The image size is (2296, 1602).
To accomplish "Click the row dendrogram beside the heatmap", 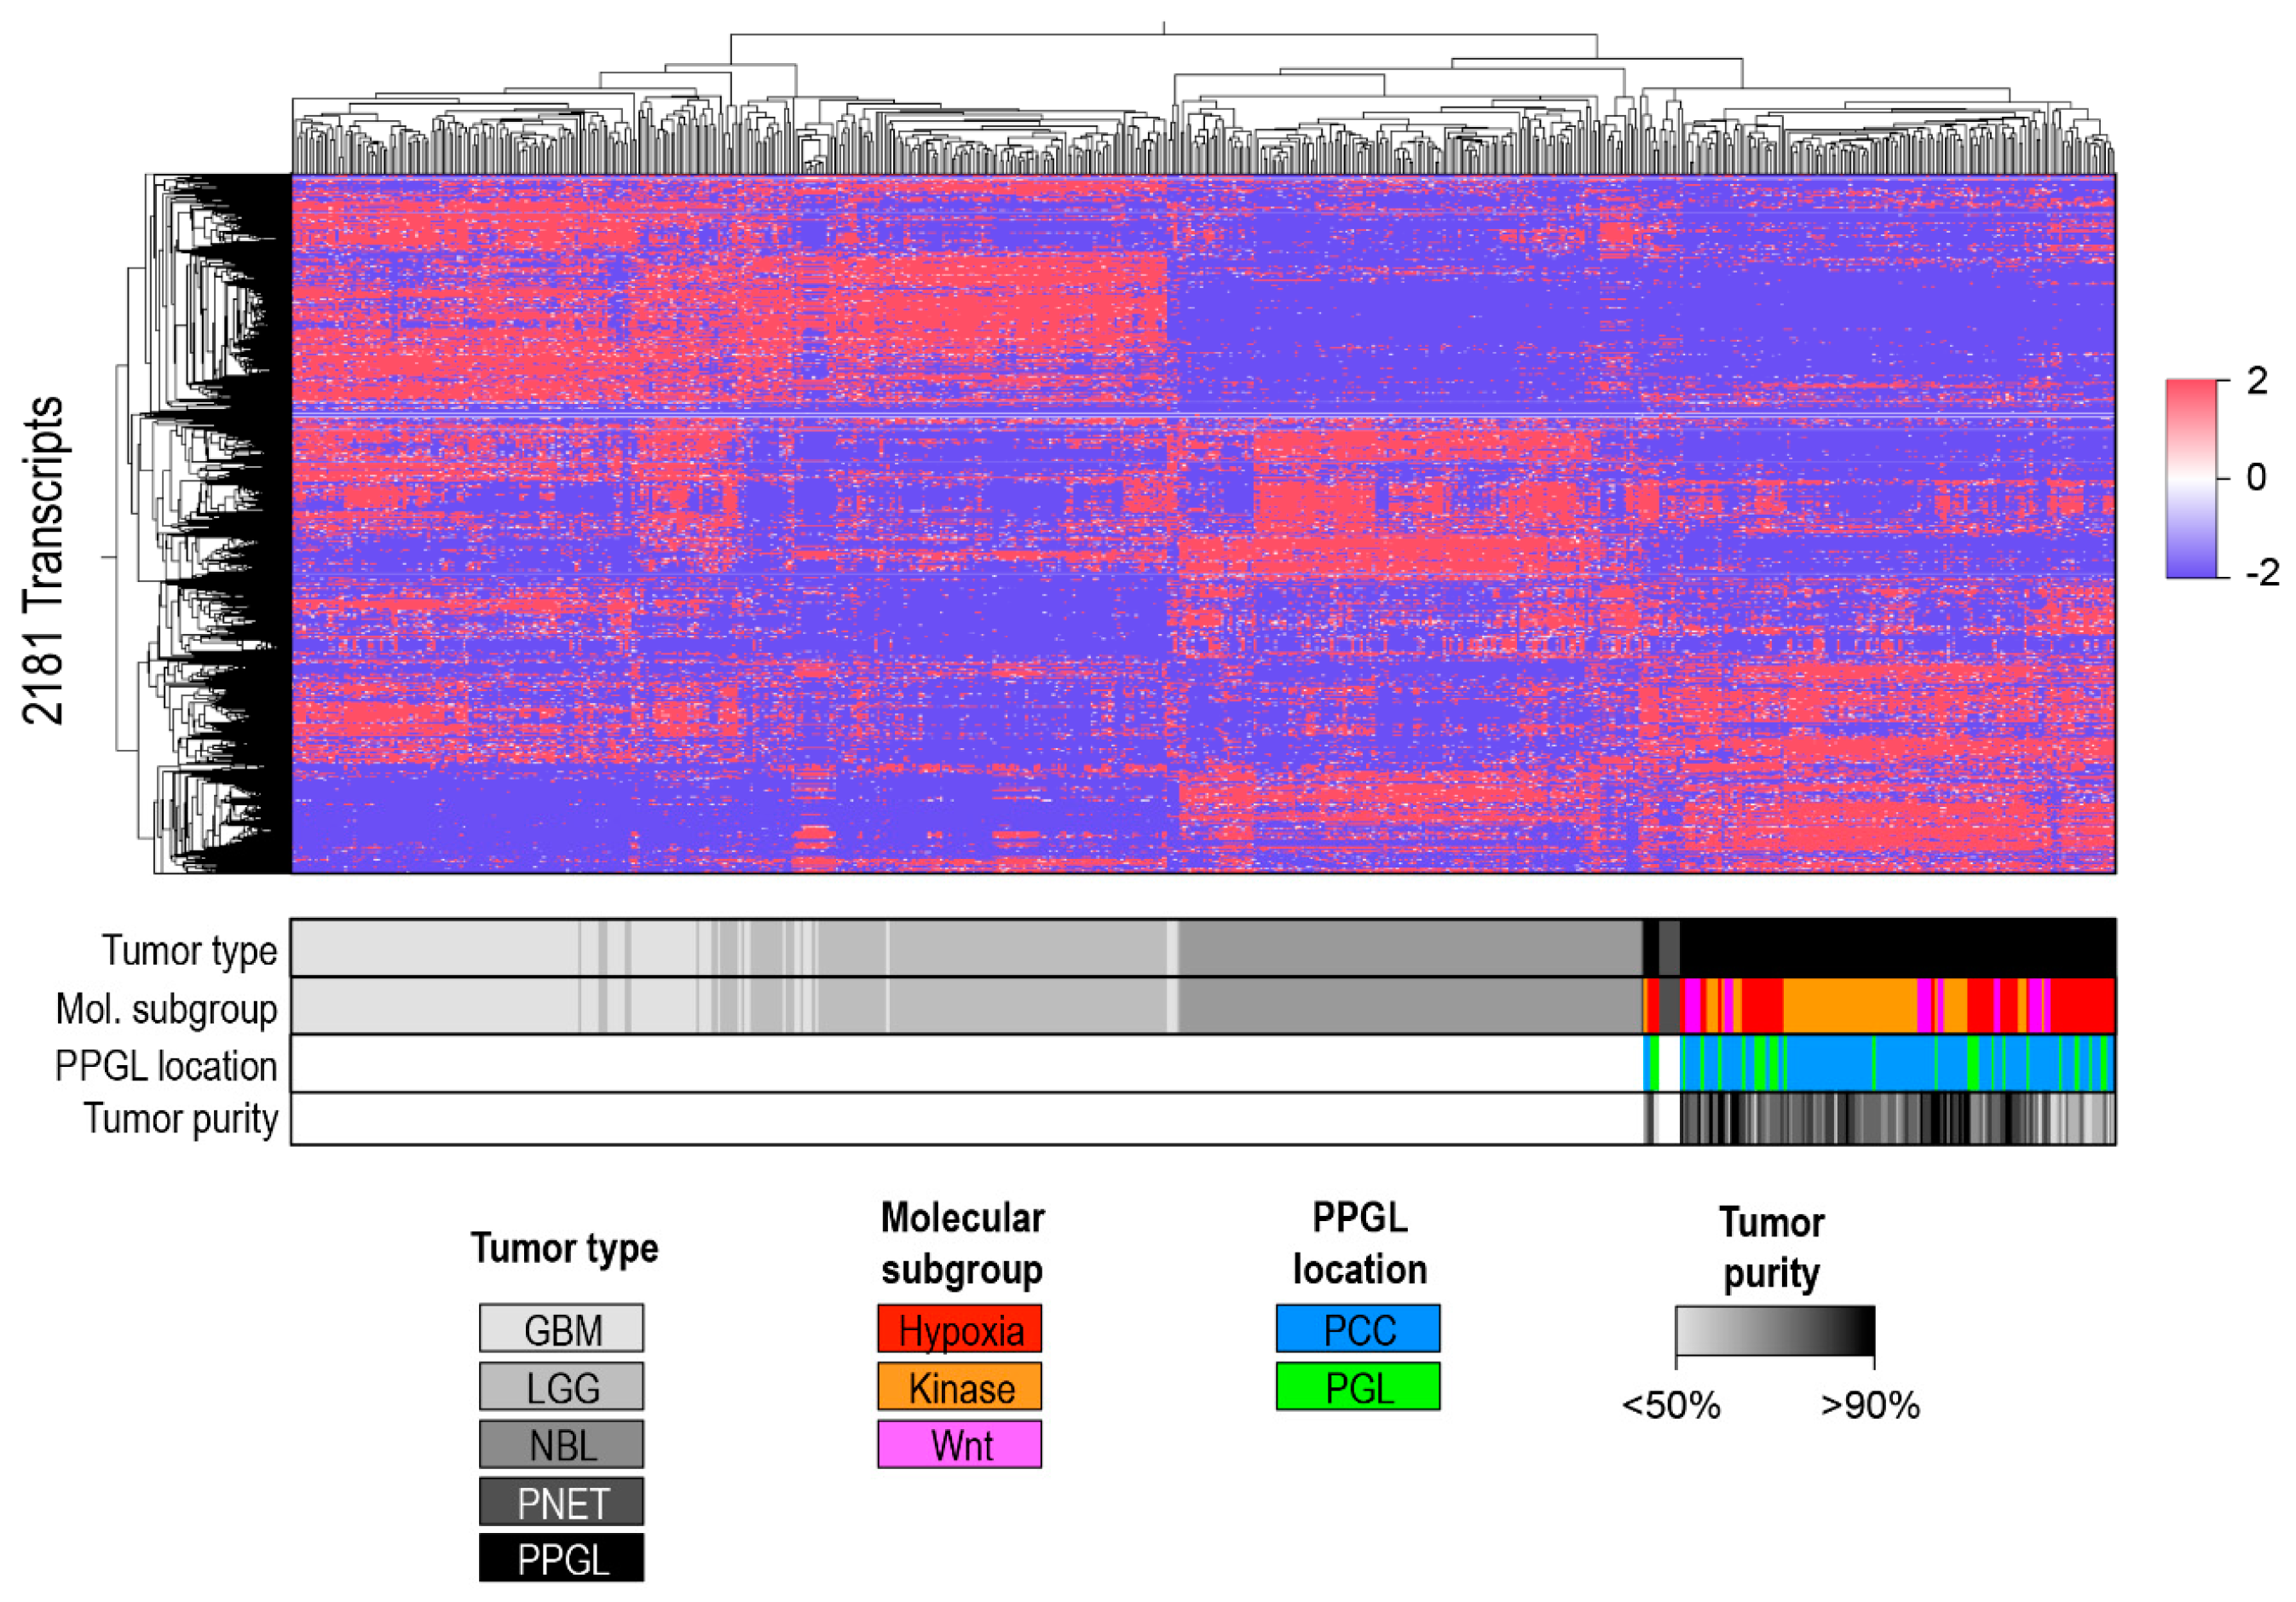I will click(x=197, y=524).
